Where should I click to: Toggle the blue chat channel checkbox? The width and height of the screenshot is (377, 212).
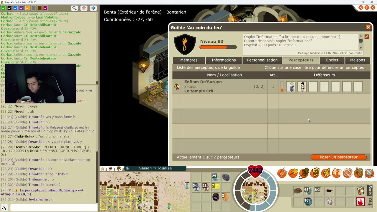(x=16, y=8)
